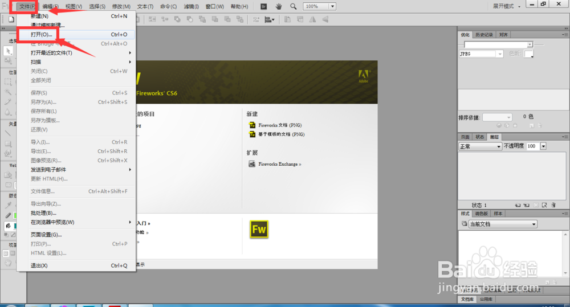Click the Delete state trash icon

(x=553, y=205)
